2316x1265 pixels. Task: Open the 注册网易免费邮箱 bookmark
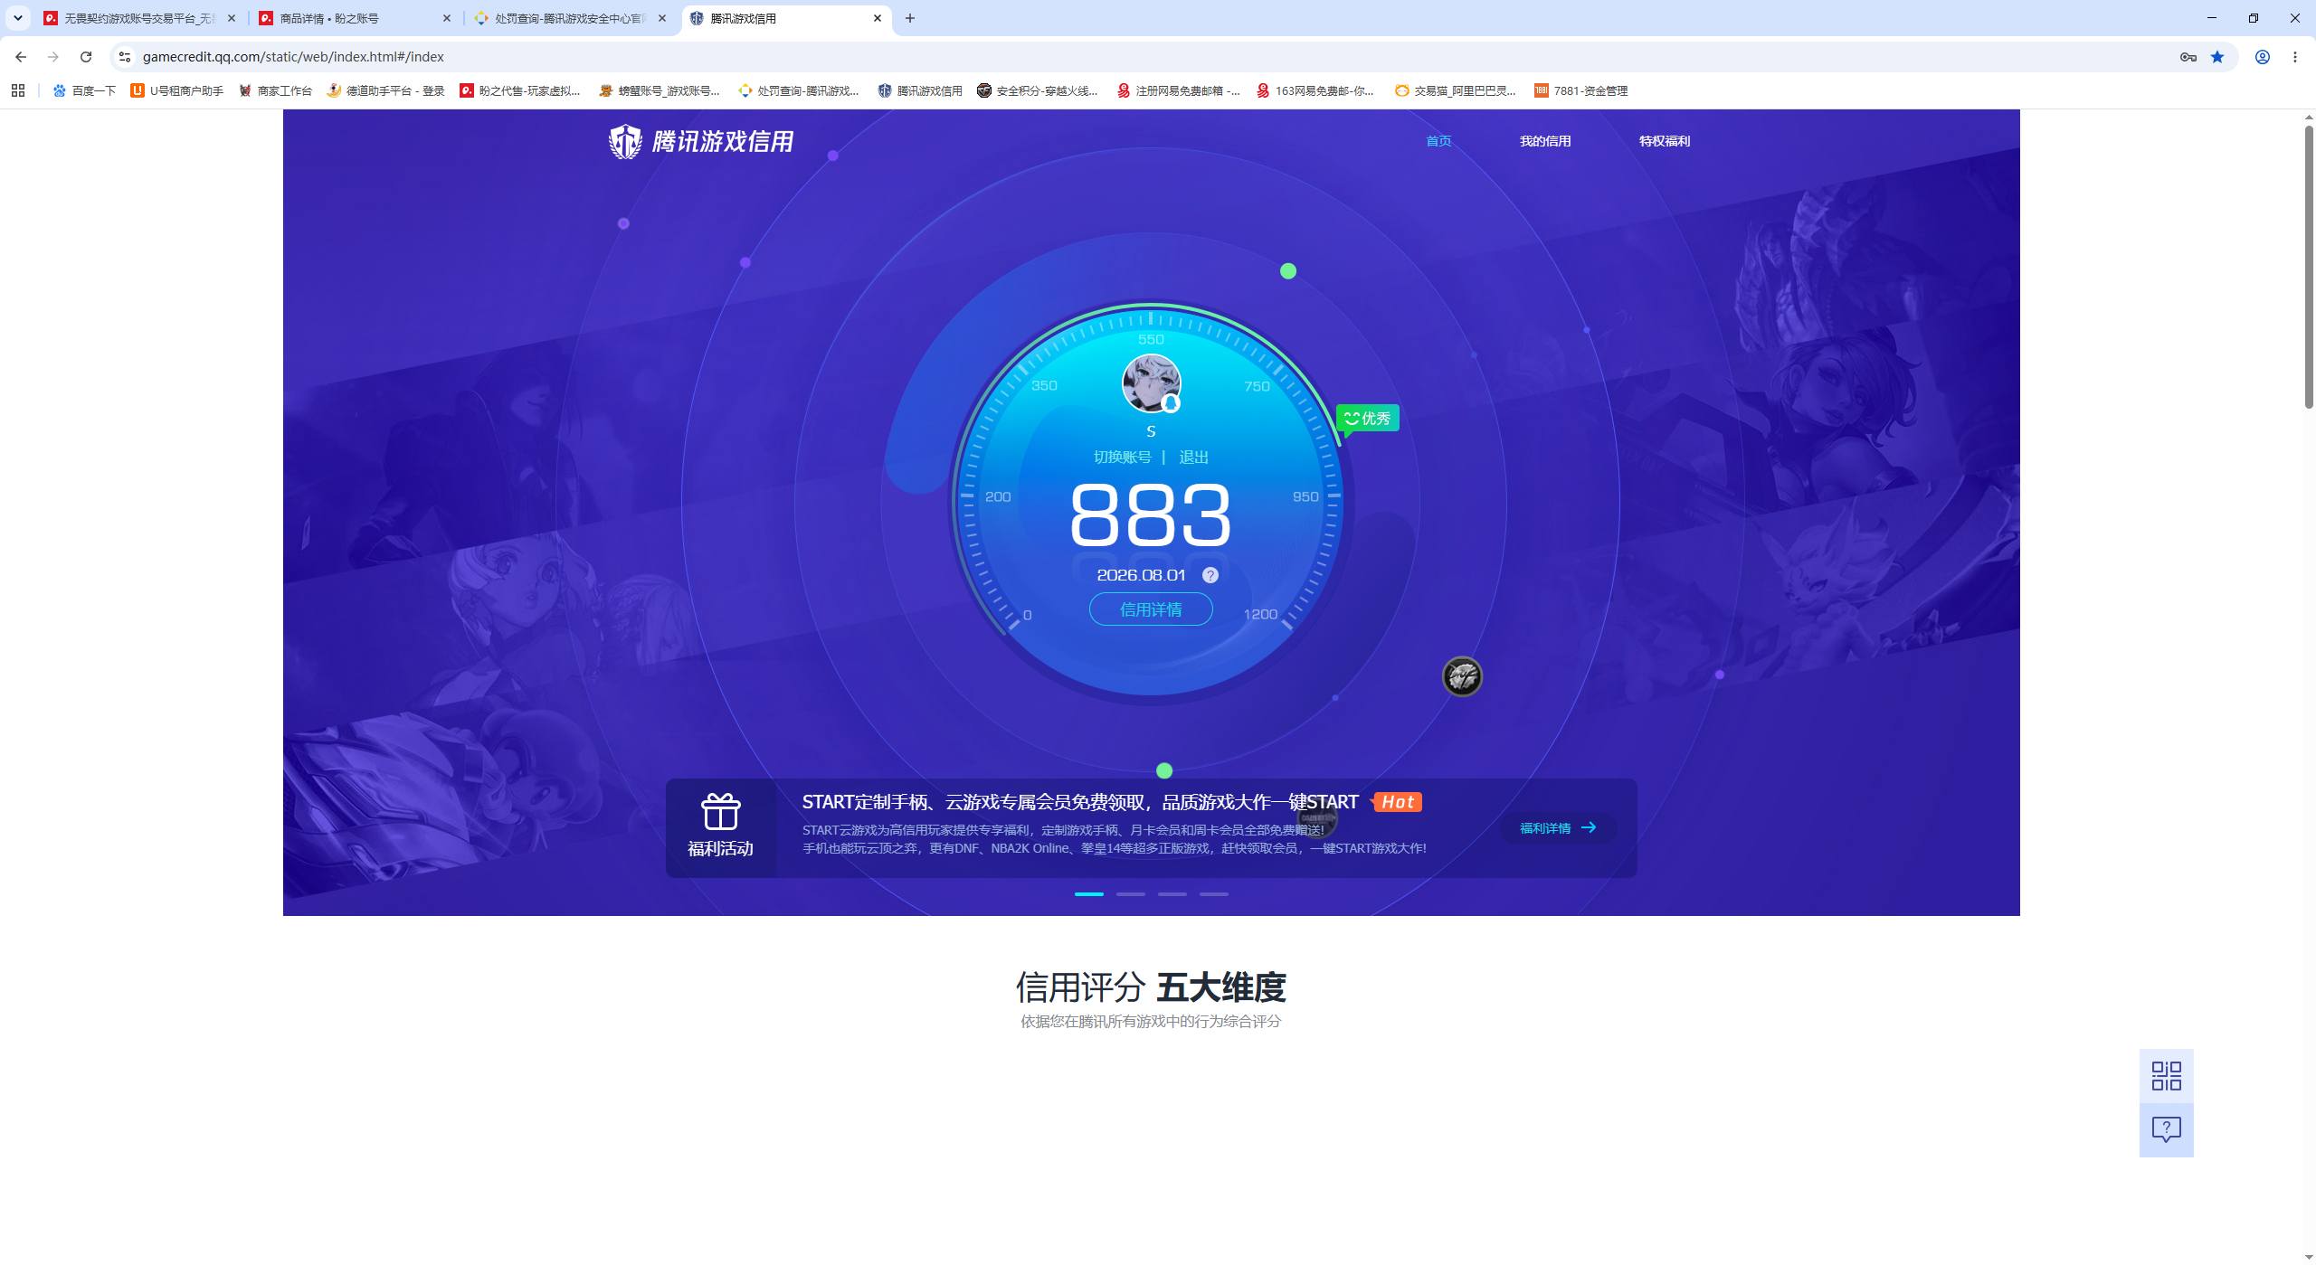point(1179,90)
